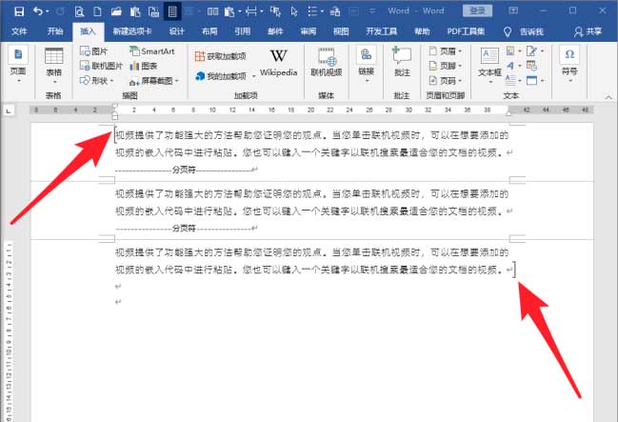Click 获取加载项 get add-ins
The height and width of the screenshot is (422, 618).
coord(221,56)
